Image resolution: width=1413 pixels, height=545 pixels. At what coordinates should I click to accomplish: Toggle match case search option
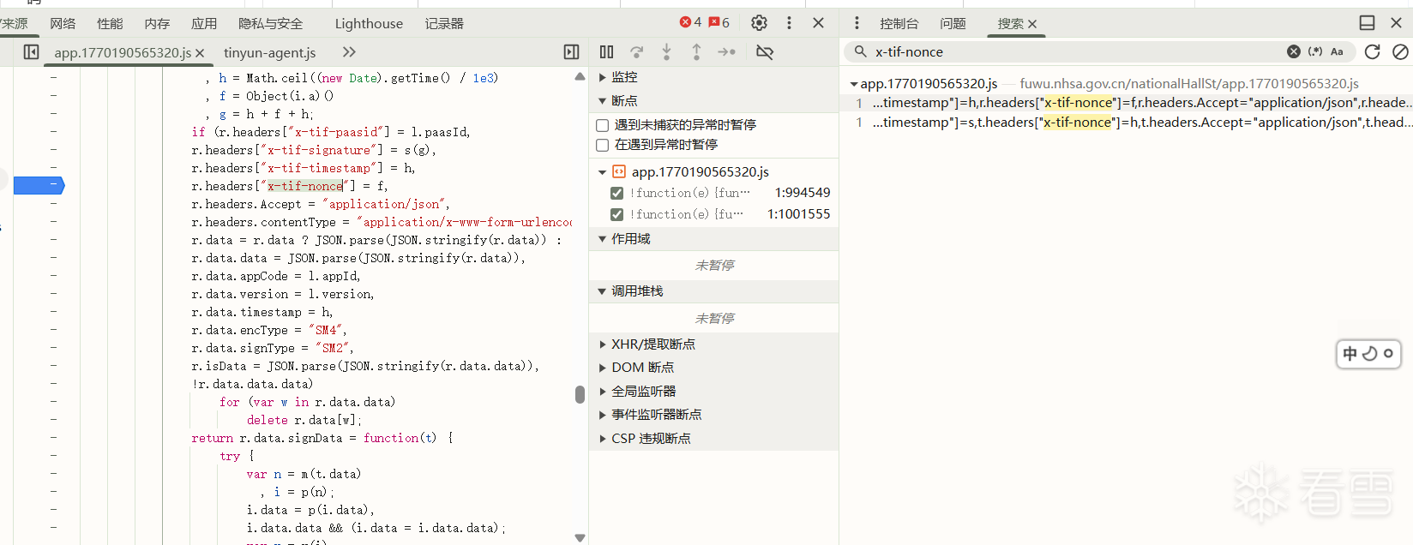[1337, 51]
